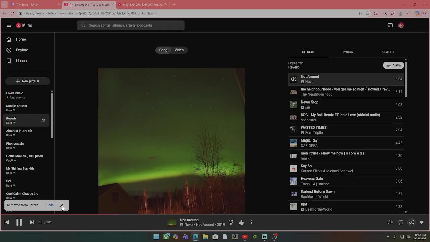Switch to Video mode
The image size is (430, 242).
pyautogui.click(x=179, y=50)
